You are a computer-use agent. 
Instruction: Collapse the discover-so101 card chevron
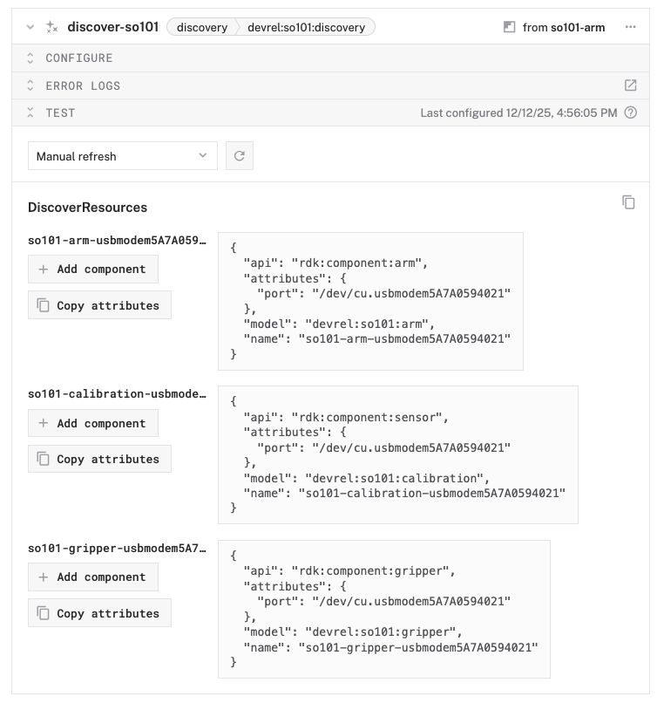pos(30,27)
